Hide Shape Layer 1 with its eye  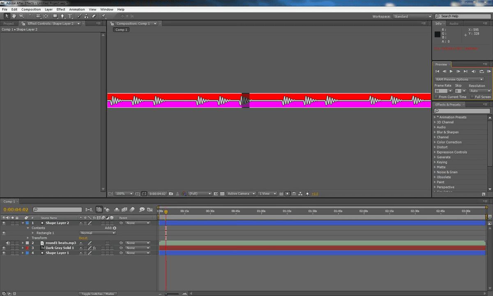4,253
